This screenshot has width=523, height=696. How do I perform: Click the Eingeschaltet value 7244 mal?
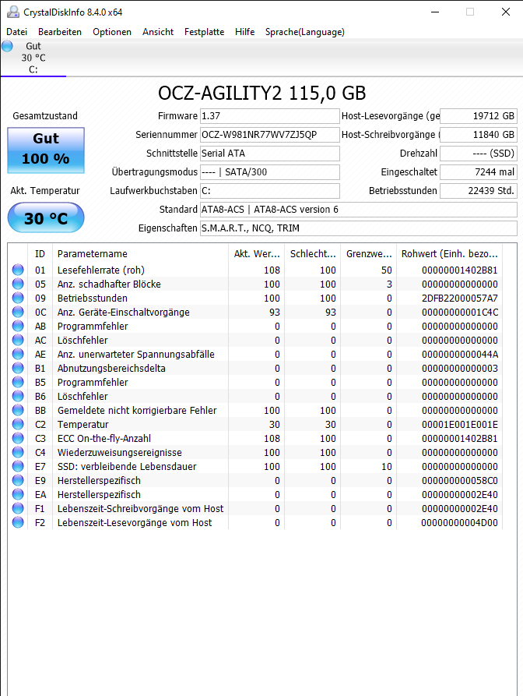(479, 172)
